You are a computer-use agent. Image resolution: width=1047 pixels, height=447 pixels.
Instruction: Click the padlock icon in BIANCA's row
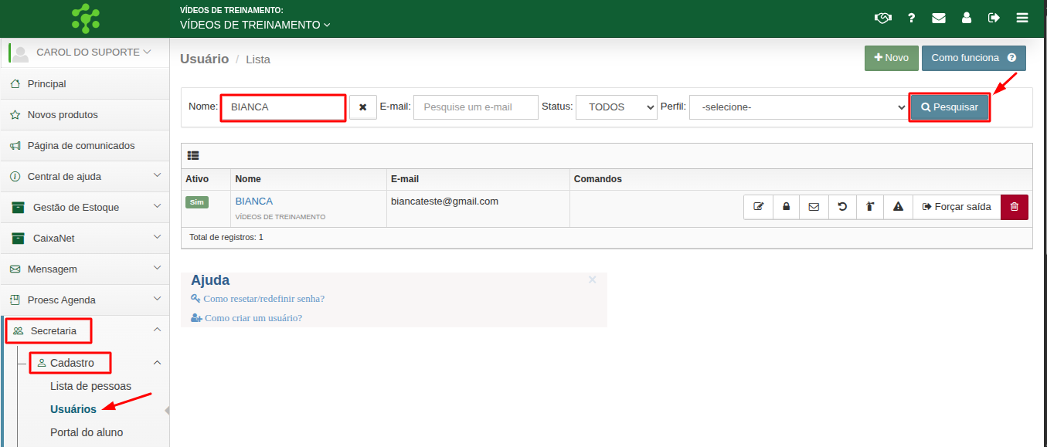[786, 207]
